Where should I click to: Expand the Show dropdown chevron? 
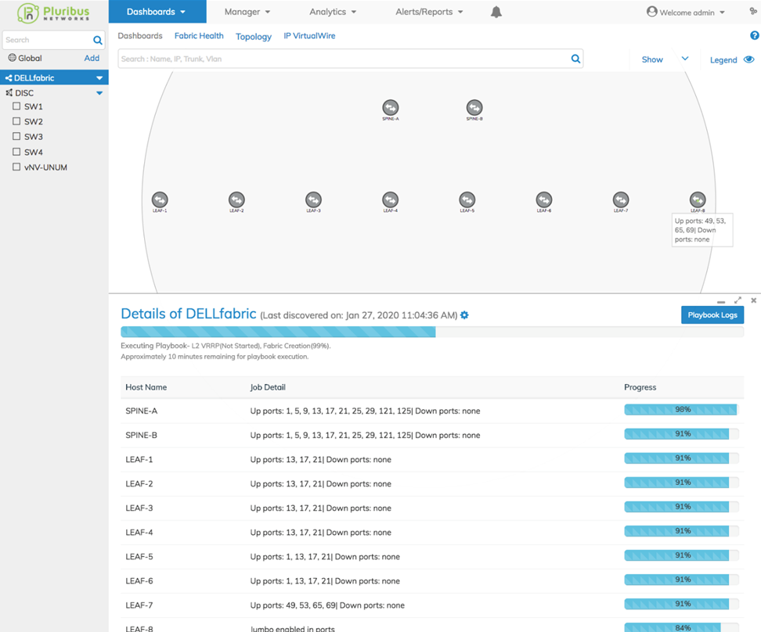click(x=685, y=59)
